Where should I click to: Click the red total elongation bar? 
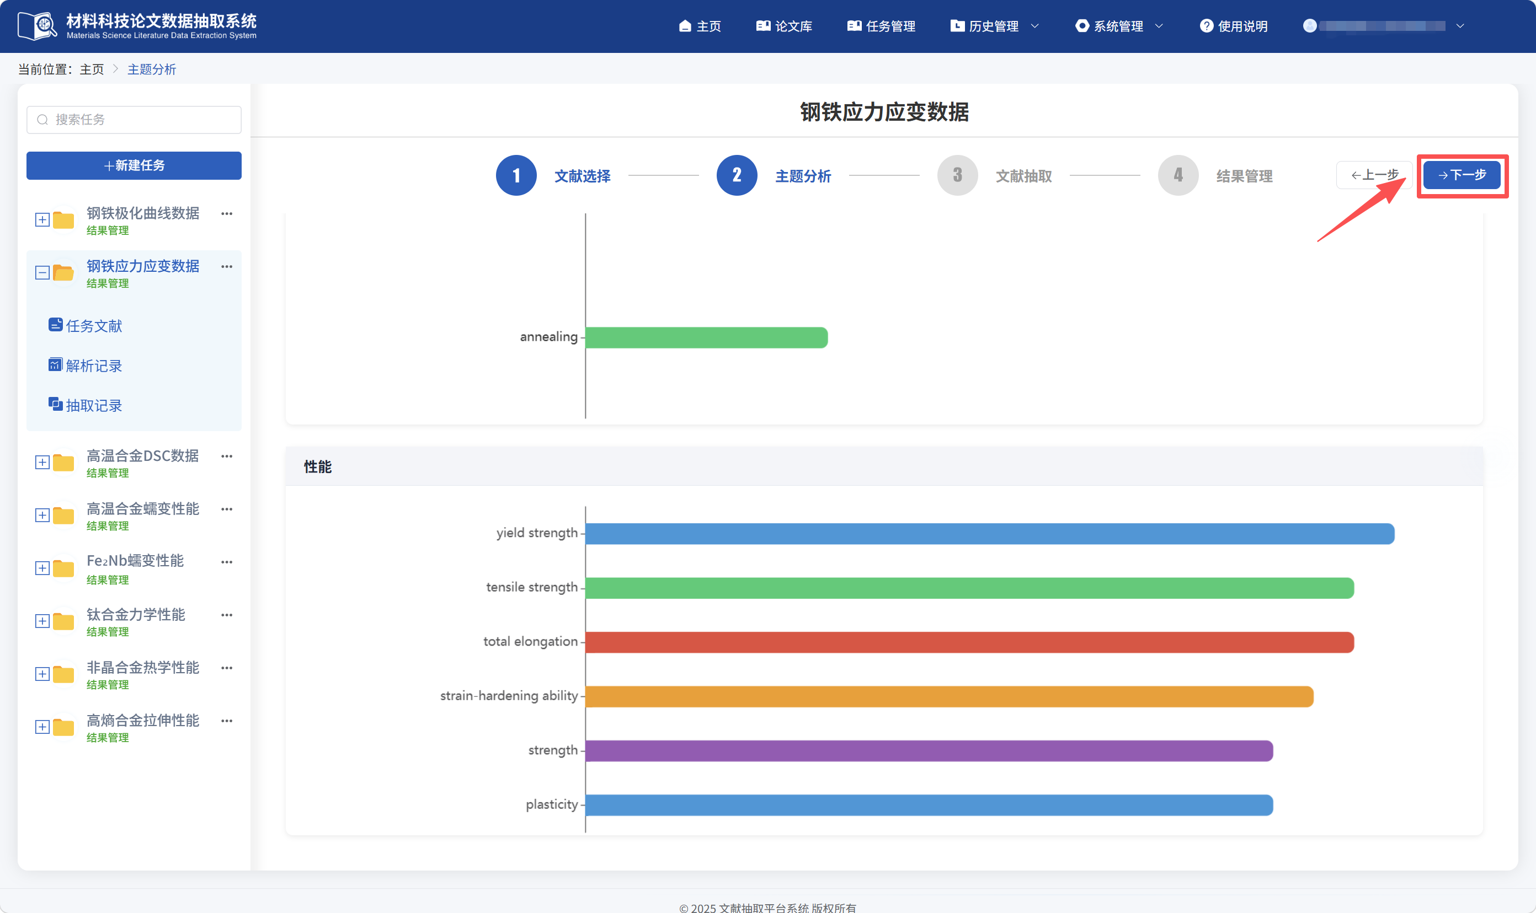click(x=969, y=642)
